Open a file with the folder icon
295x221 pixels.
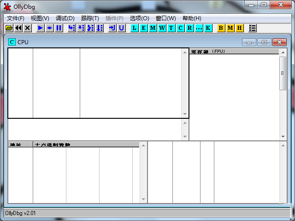coord(9,28)
